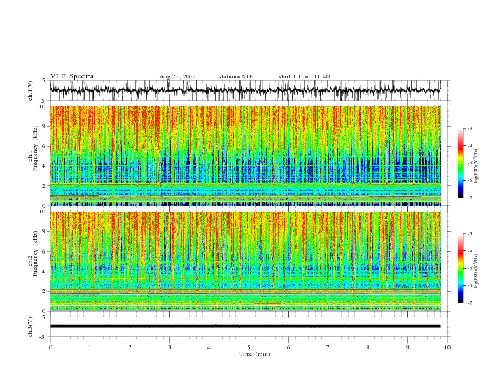This screenshot has height=390, width=504.
Task: Click the -3 tick on upper color bar
Action: point(469,128)
